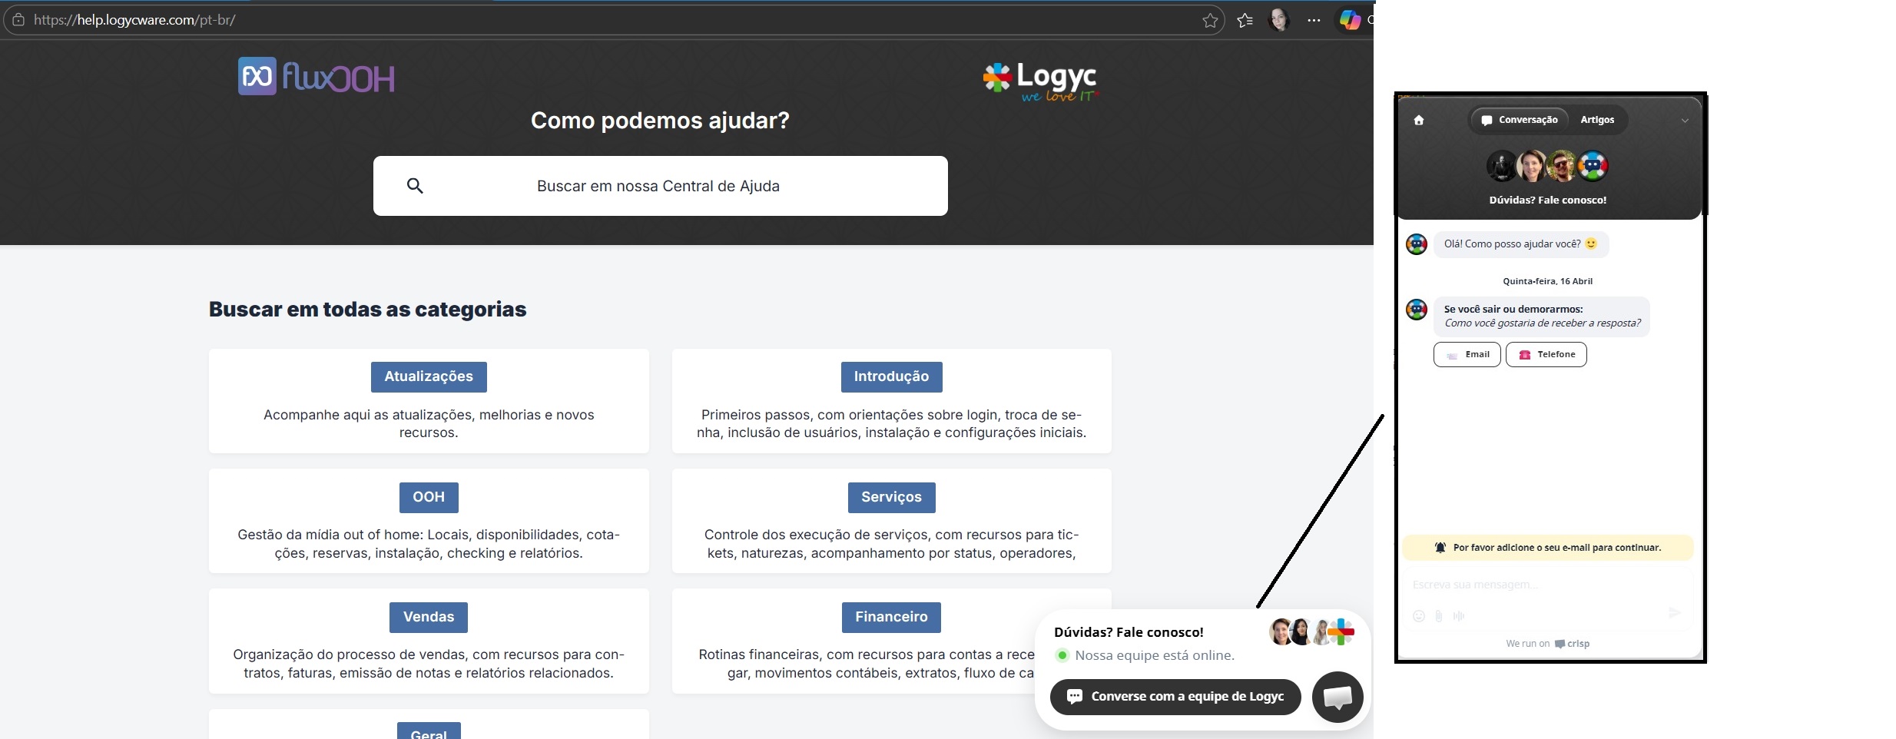Click the audio recording icon in chat

click(1459, 616)
